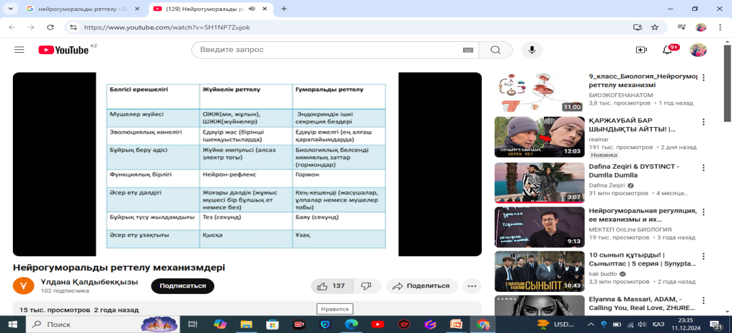Show hidden system tray icons

click(591, 324)
